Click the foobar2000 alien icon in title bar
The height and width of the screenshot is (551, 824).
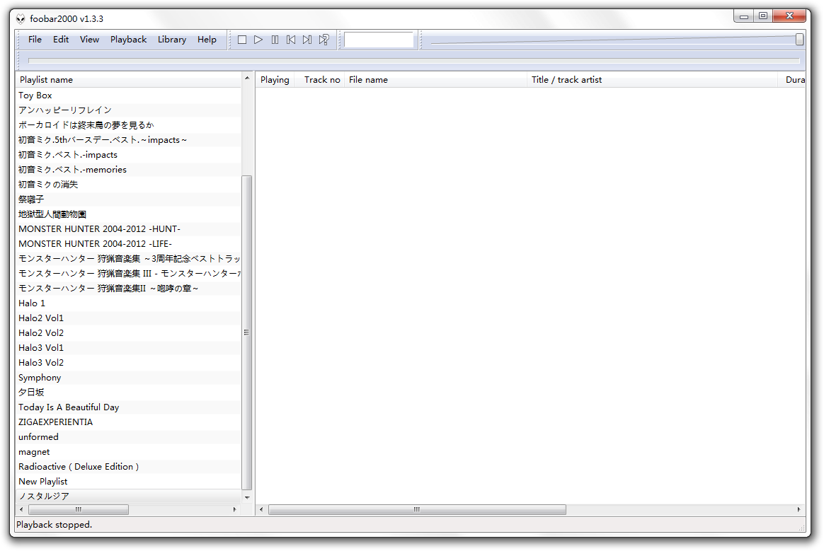(21, 19)
